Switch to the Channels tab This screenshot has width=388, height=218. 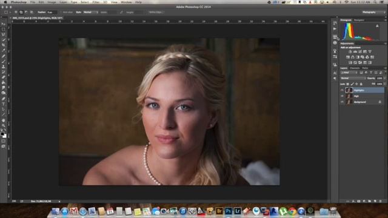(x=355, y=68)
